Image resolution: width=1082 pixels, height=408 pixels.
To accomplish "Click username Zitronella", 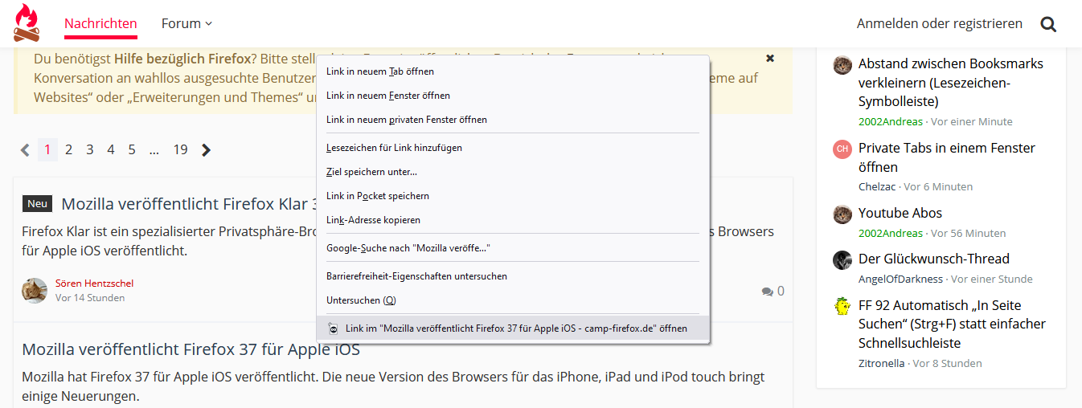I will tap(882, 363).
